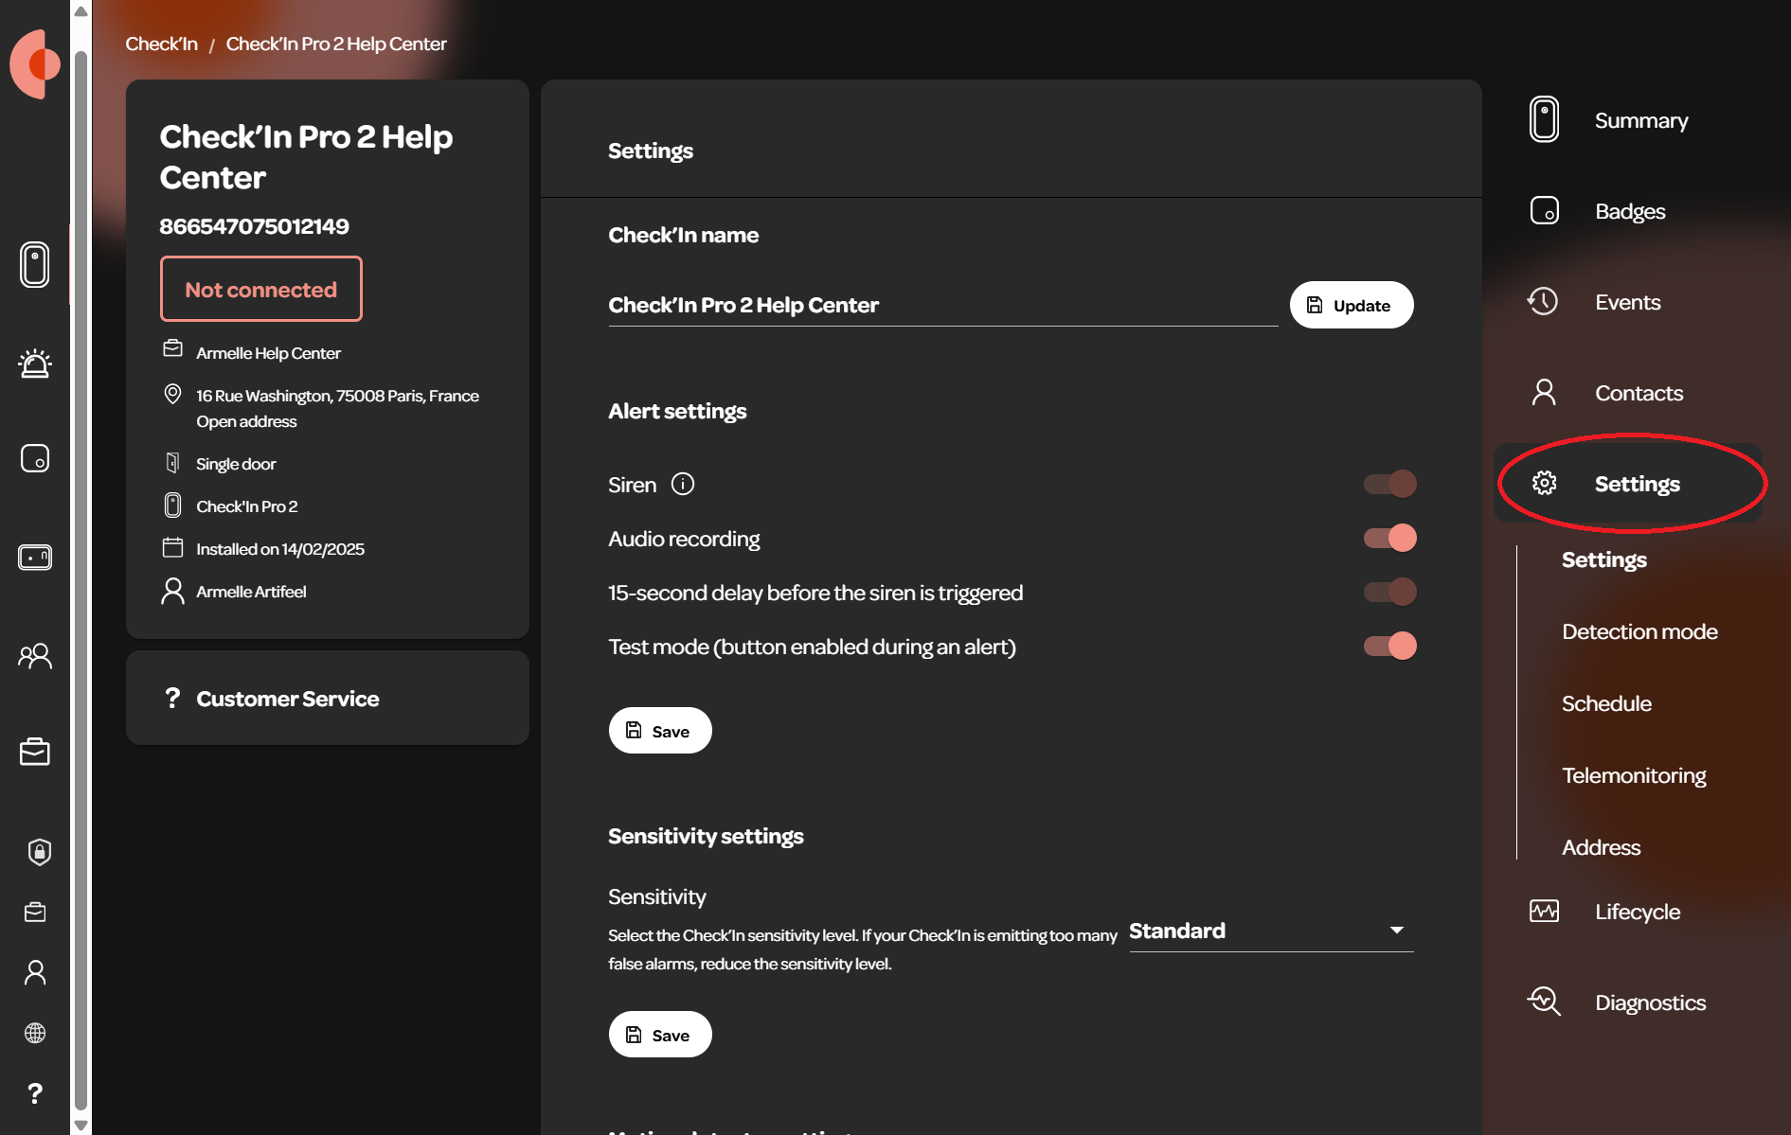This screenshot has width=1791, height=1135.
Task: Click the shield lock icon in sidebar
Action: click(39, 852)
